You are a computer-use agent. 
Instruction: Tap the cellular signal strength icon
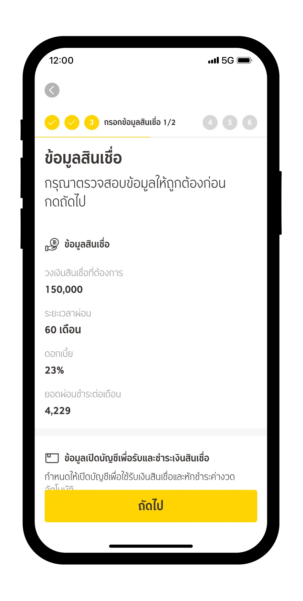[213, 61]
